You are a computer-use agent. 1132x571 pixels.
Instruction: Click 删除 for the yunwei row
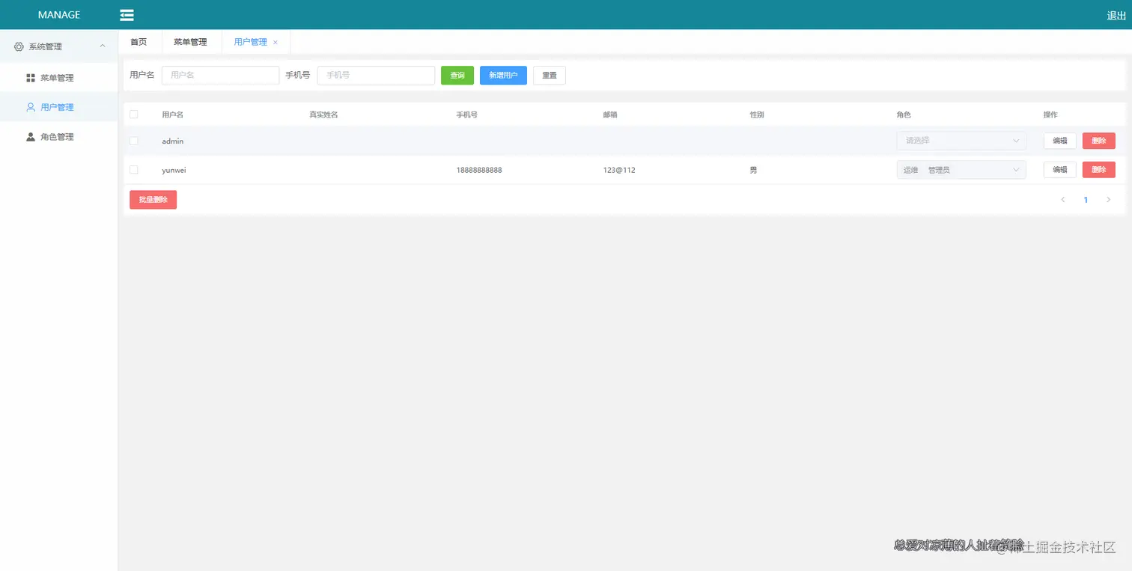coord(1099,170)
